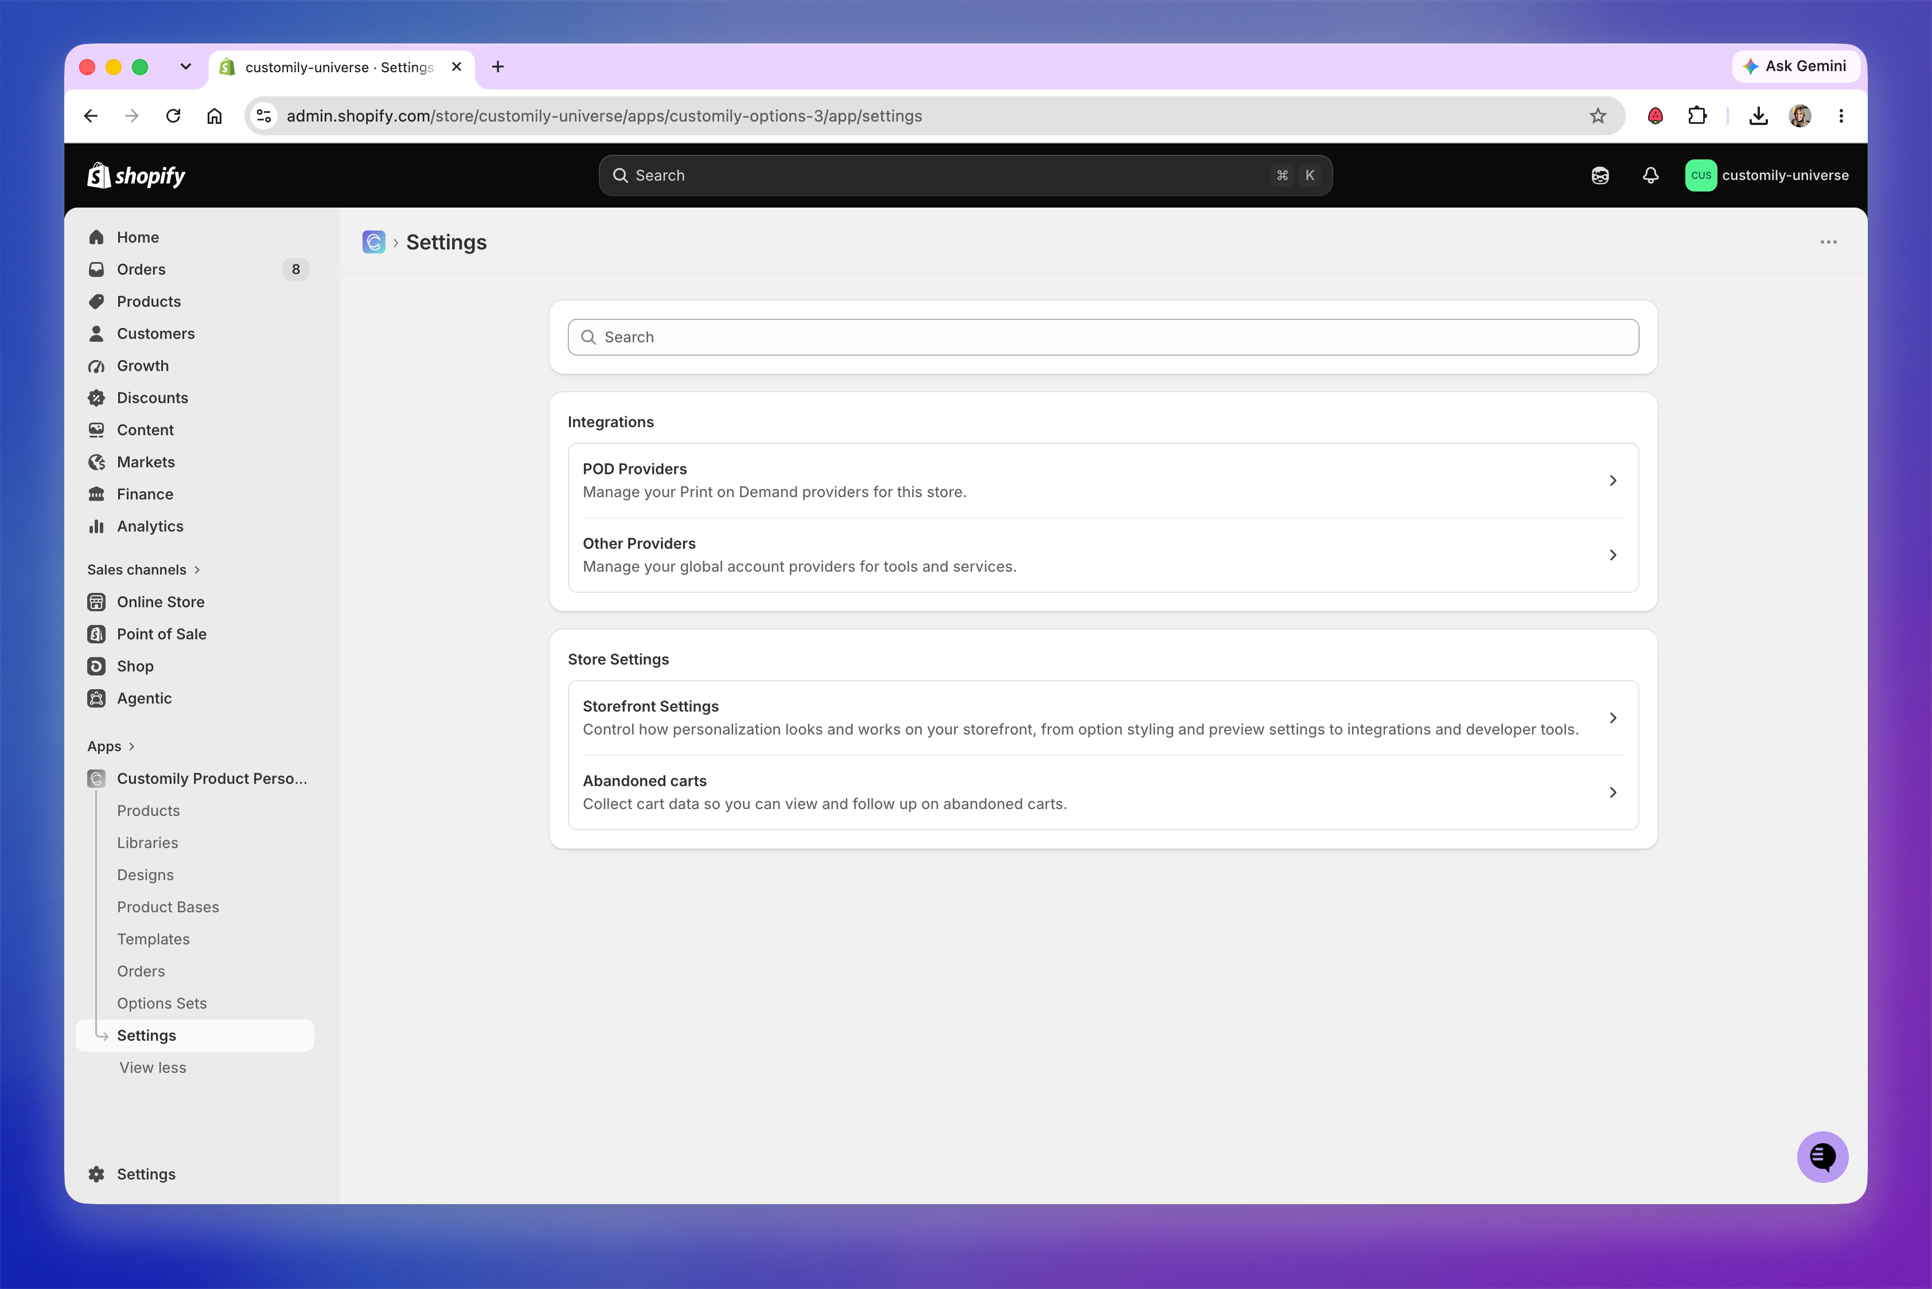Open the tab search dropdown arrow
This screenshot has height=1289, width=1932.
click(x=186, y=67)
